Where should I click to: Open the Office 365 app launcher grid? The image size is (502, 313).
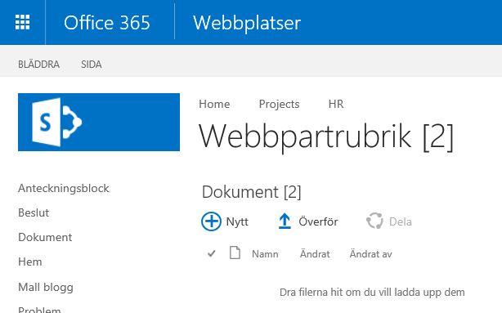point(22,22)
